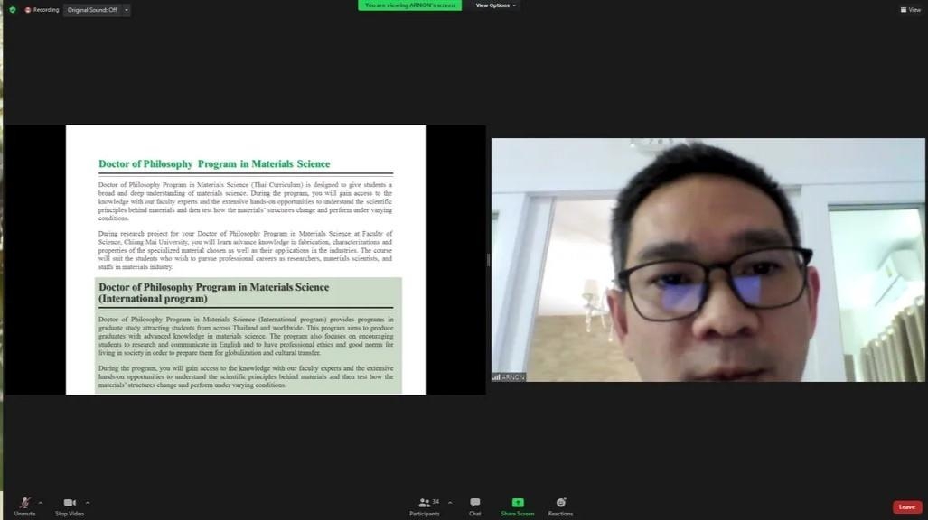Click the green Share Screen icon
Screen dimensions: 928x520
518,503
